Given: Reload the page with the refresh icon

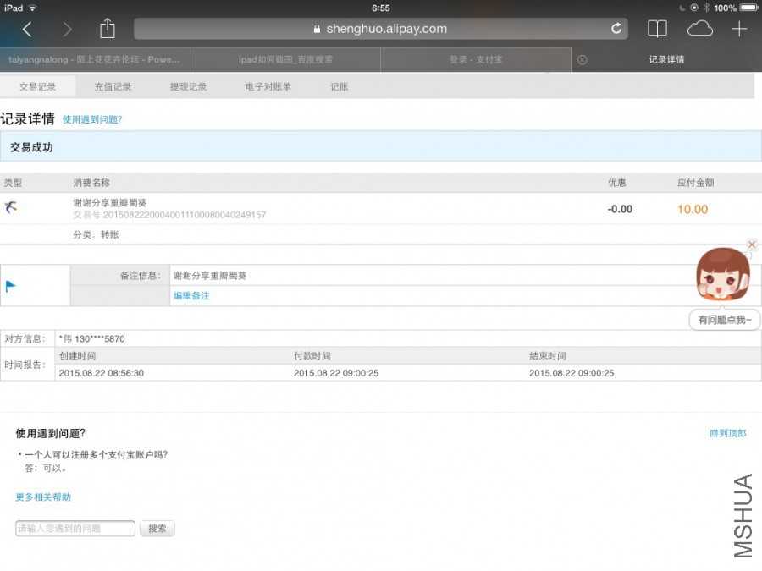Looking at the screenshot, I should pos(616,29).
